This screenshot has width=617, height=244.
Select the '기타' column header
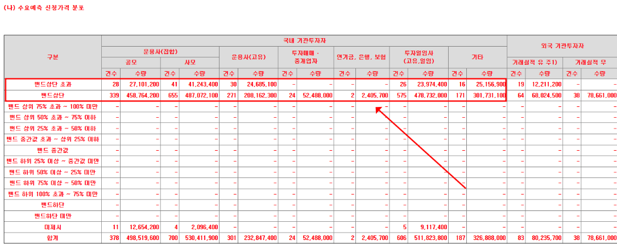pyautogui.click(x=478, y=57)
